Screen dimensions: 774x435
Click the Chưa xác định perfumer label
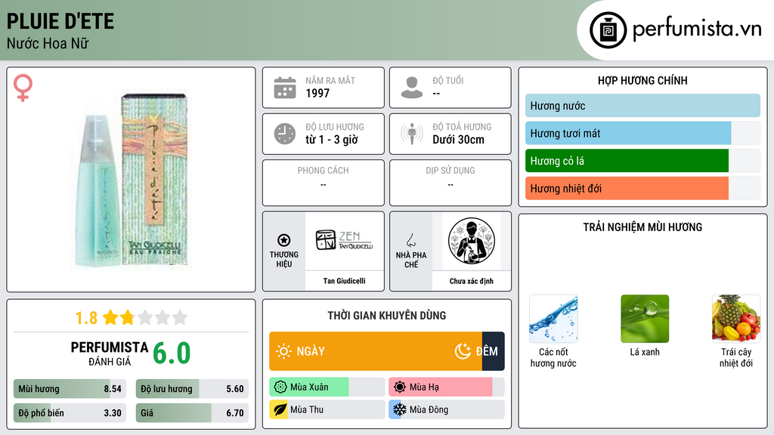[x=472, y=281]
